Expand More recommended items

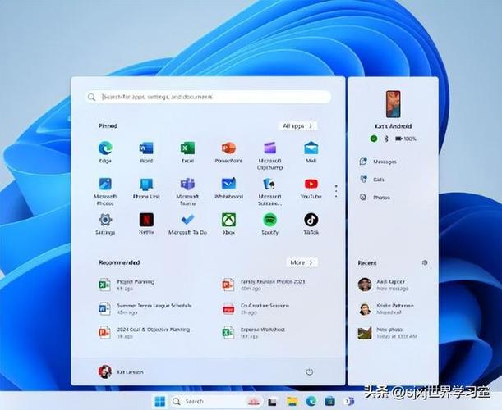coord(302,262)
